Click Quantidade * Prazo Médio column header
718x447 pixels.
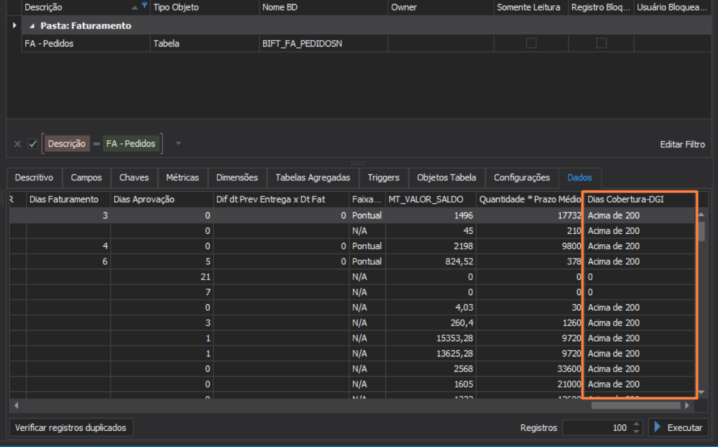pyautogui.click(x=529, y=200)
